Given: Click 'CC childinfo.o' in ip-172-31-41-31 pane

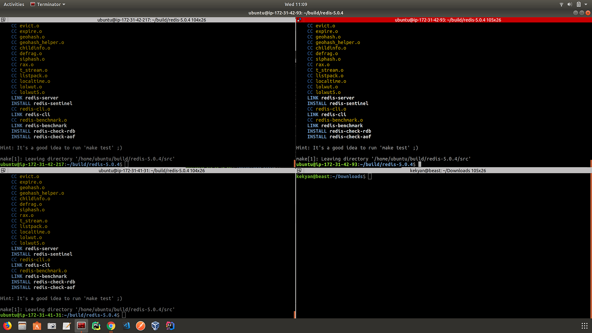Looking at the screenshot, I should (30, 199).
